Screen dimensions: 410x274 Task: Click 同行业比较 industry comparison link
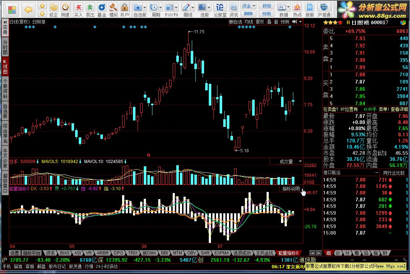(394, 173)
